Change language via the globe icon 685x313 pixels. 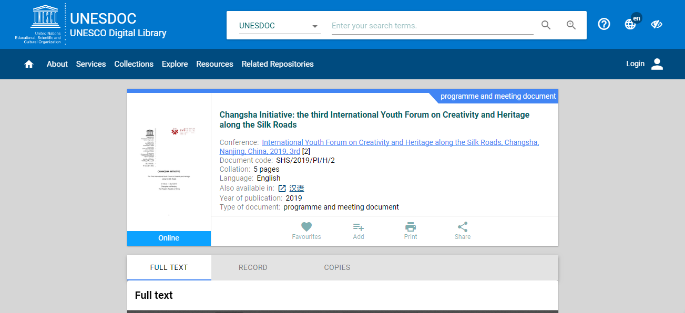pos(630,24)
